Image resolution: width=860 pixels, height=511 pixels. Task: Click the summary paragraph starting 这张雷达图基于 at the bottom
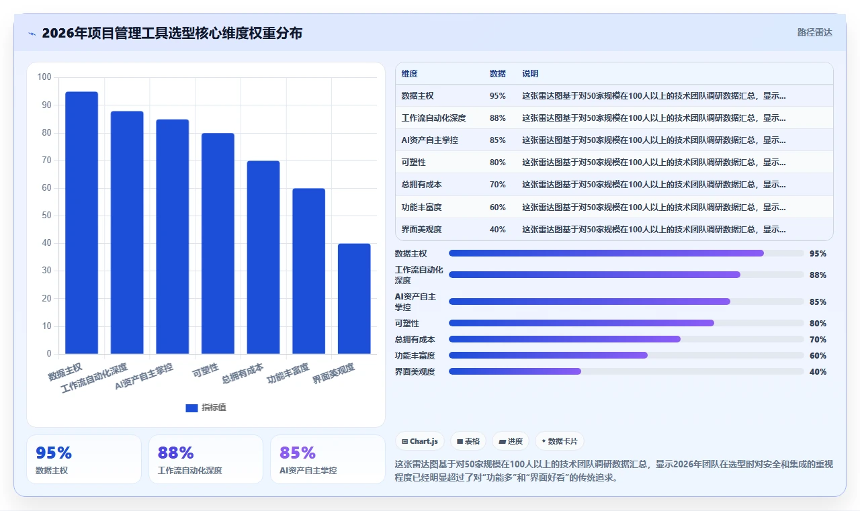[x=613, y=471]
